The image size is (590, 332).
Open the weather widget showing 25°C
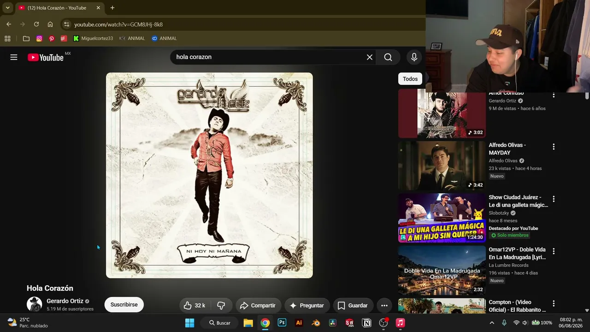click(28, 323)
